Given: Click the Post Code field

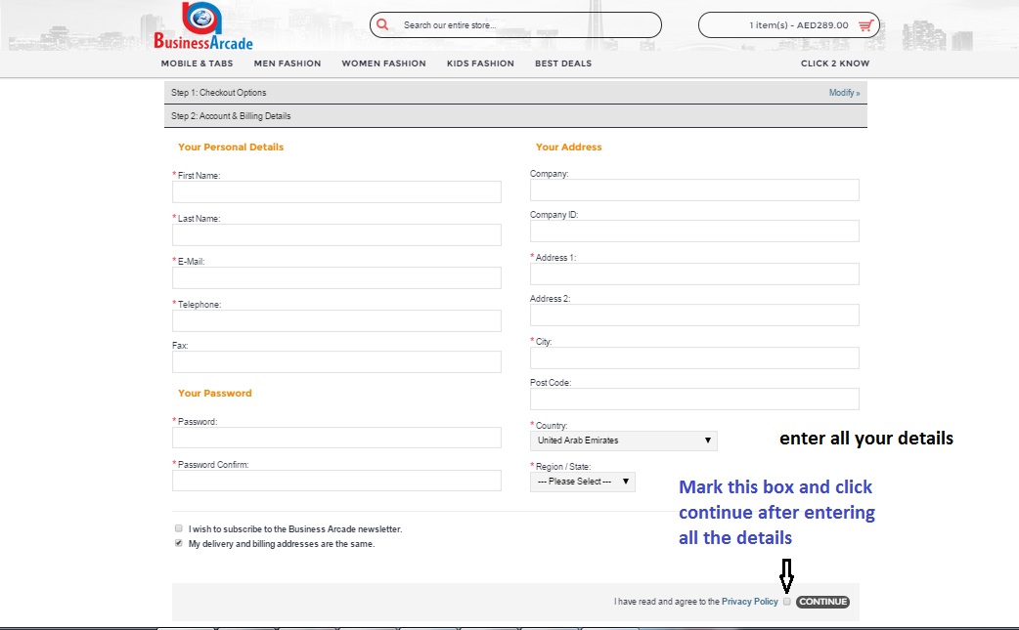Looking at the screenshot, I should (x=694, y=399).
